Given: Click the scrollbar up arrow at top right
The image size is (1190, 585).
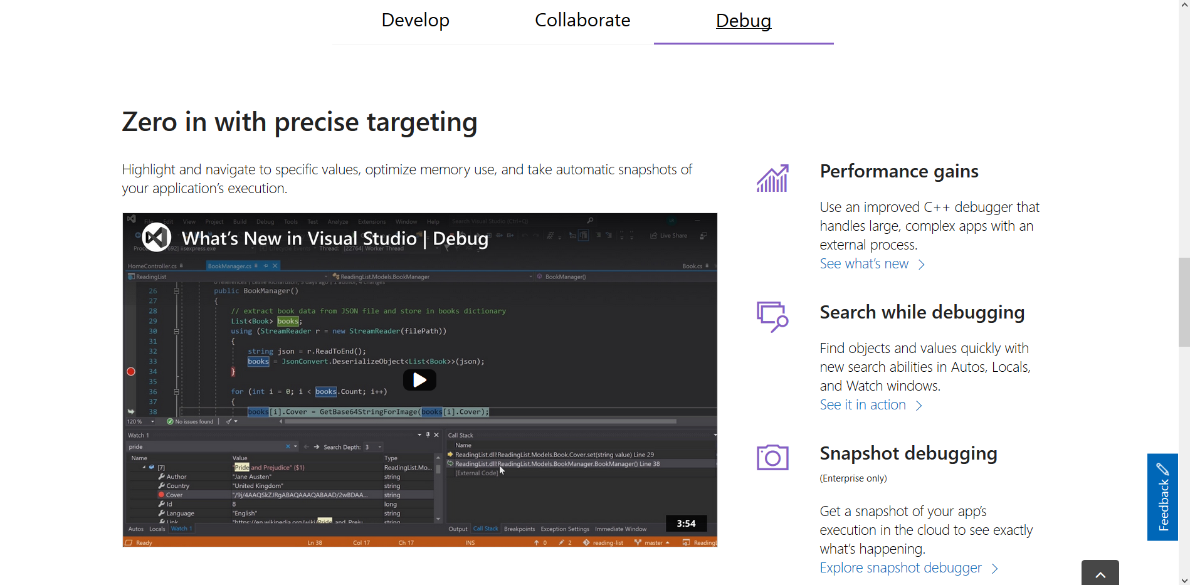Looking at the screenshot, I should pos(1184,5).
